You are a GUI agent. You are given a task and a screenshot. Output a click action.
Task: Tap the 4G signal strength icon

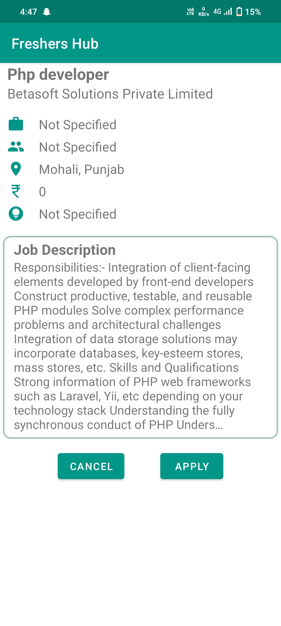tap(223, 12)
